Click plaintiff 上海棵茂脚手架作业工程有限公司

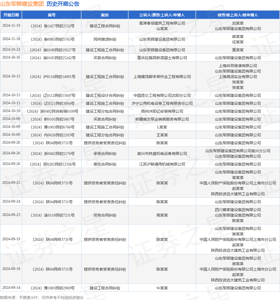click(162, 77)
